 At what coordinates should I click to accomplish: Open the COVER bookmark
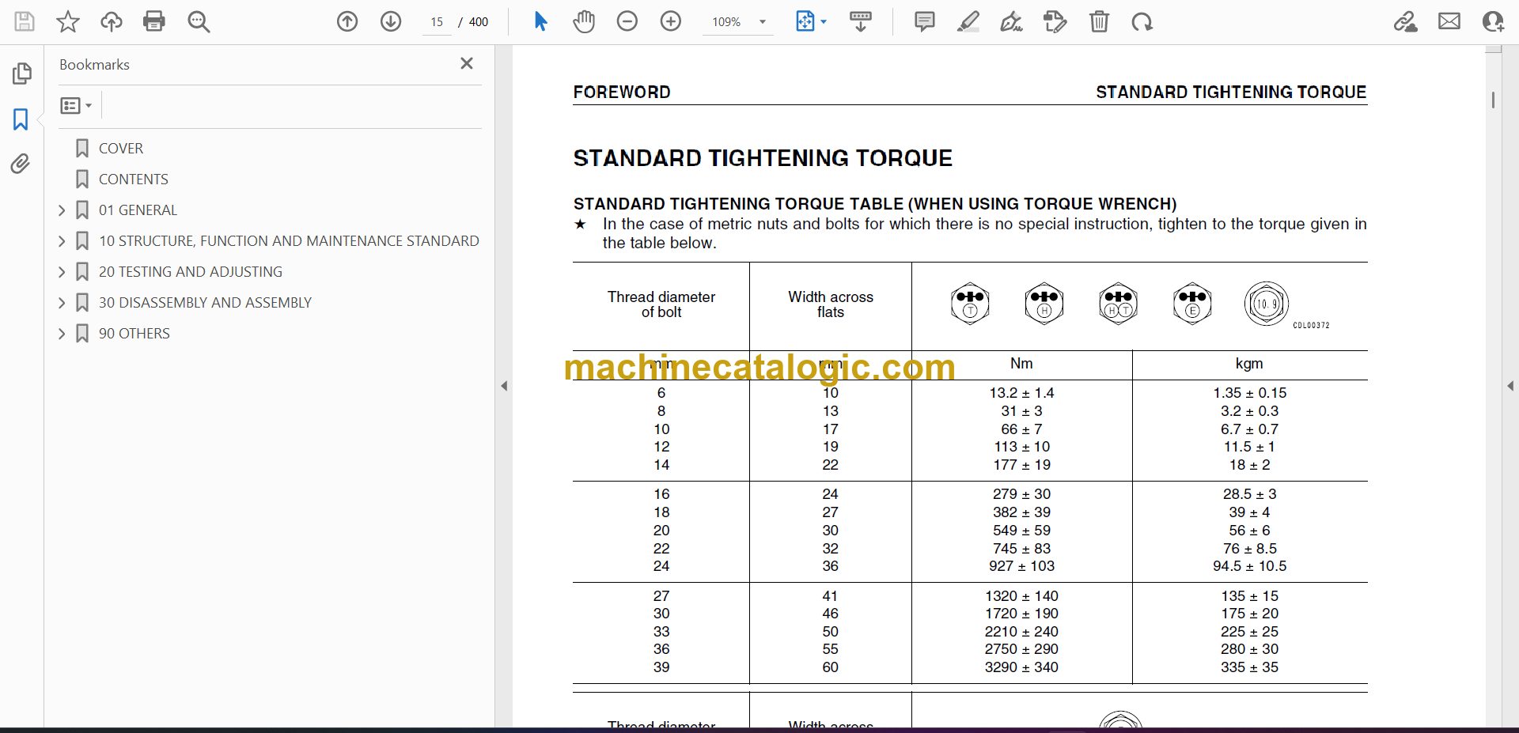(x=121, y=148)
